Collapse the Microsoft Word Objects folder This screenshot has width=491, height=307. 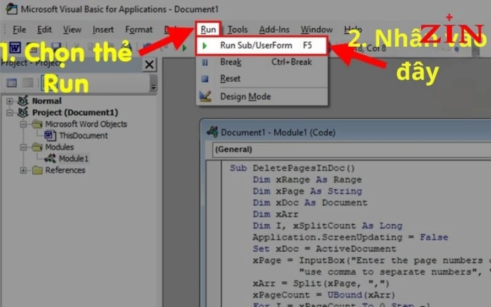[23, 124]
